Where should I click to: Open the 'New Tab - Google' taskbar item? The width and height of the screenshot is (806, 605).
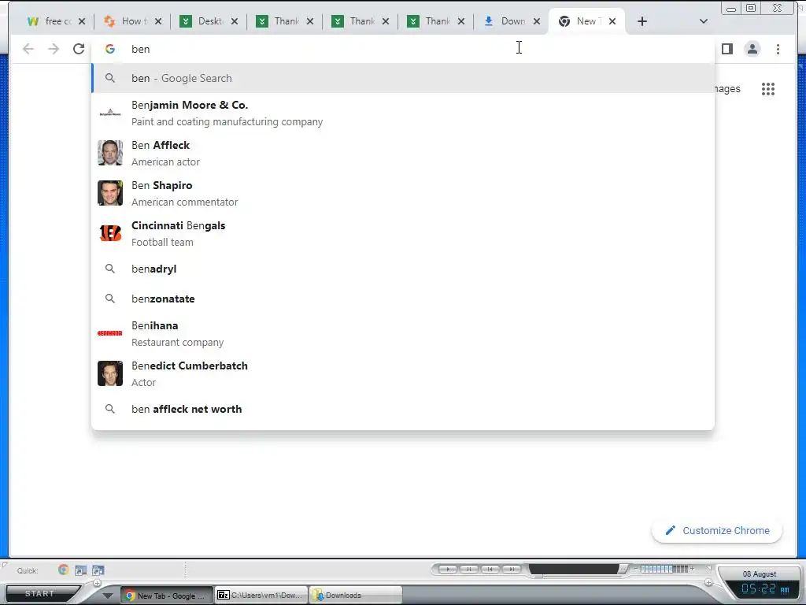[167, 596]
